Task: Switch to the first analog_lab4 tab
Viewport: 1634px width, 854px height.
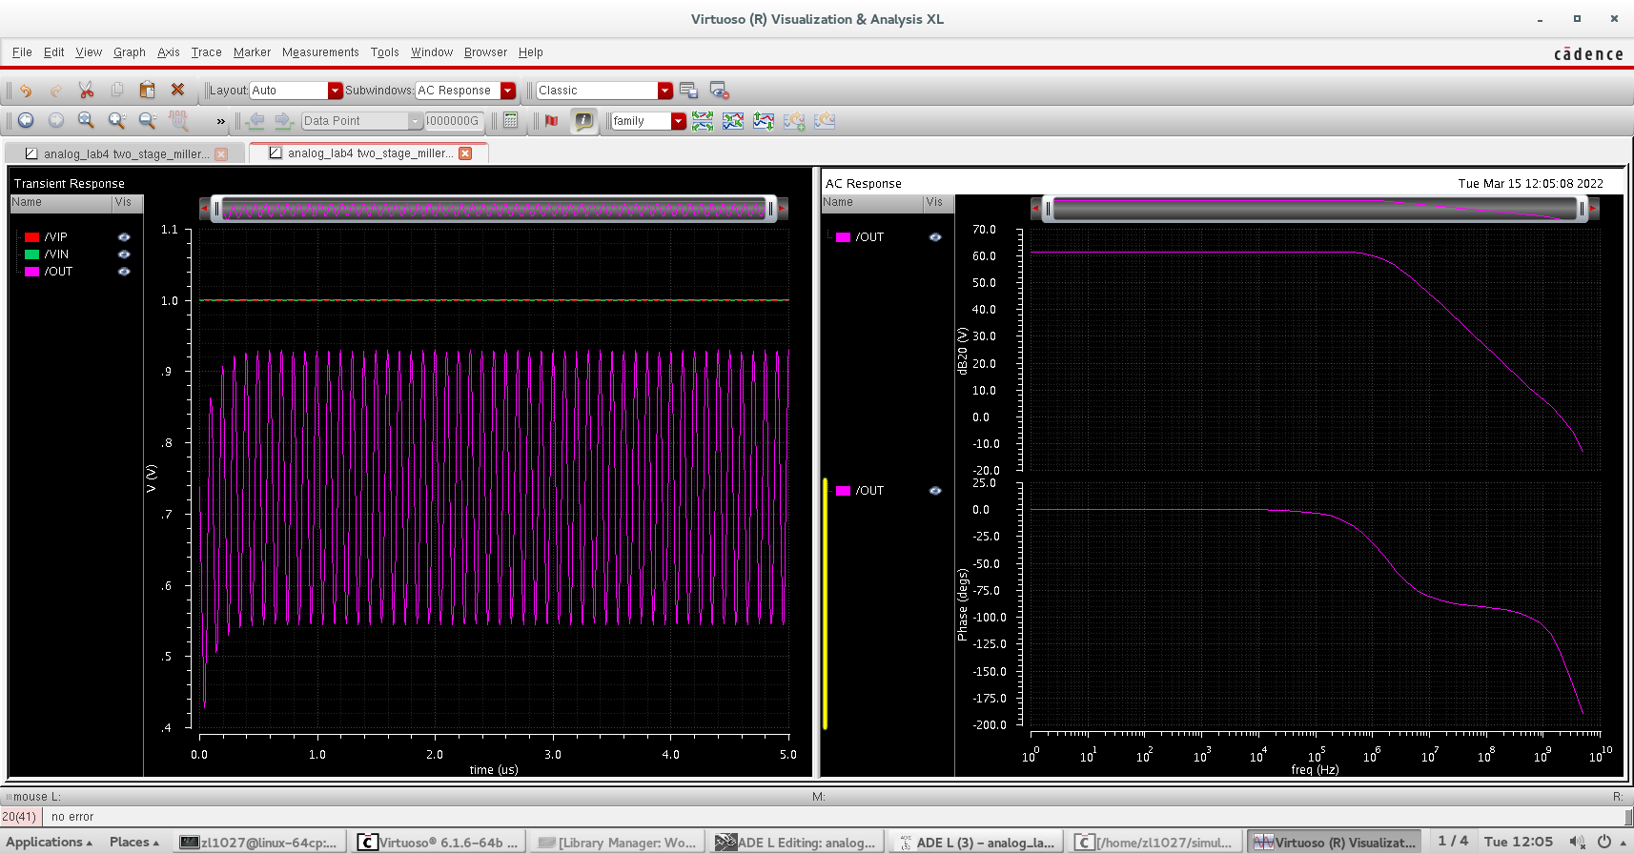Action: [125, 153]
